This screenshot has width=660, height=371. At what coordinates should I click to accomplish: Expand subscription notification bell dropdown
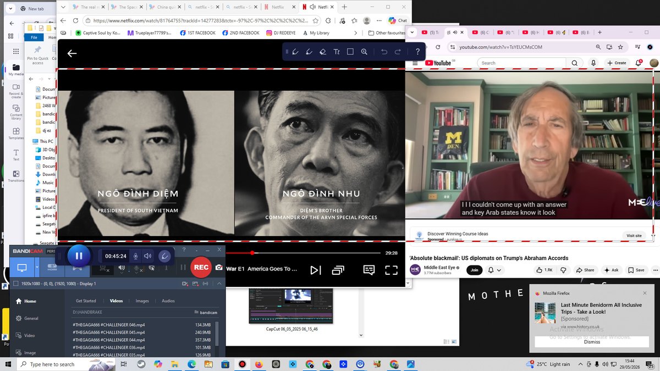[x=494, y=270]
